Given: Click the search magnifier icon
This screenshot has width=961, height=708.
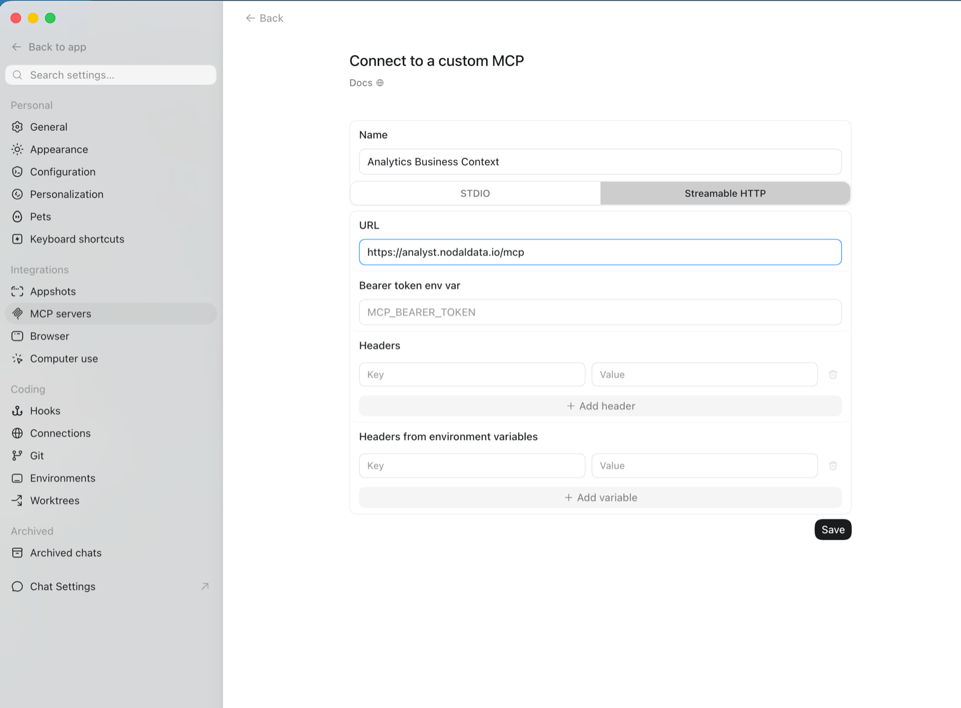Looking at the screenshot, I should pyautogui.click(x=17, y=75).
